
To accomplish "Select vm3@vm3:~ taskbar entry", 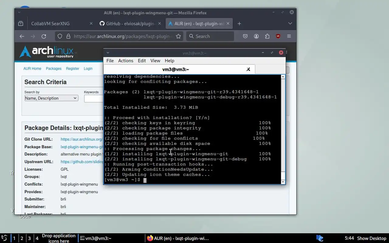I will coord(112,238).
